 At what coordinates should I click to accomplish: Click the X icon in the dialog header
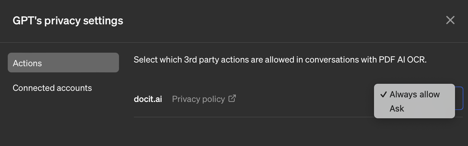coord(450,20)
